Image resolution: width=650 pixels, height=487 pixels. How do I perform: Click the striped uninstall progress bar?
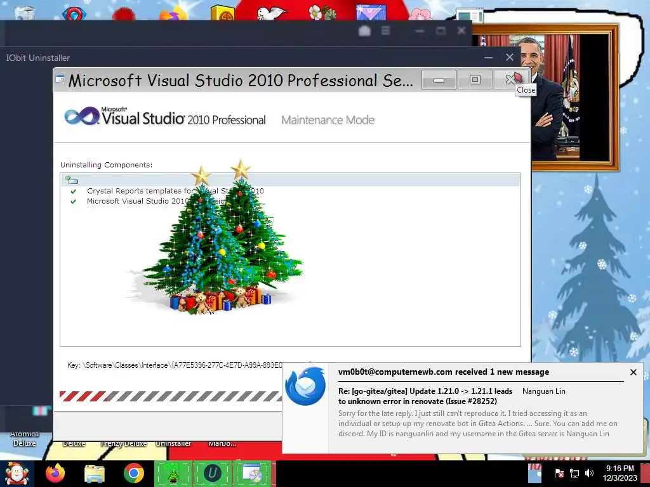pos(171,396)
